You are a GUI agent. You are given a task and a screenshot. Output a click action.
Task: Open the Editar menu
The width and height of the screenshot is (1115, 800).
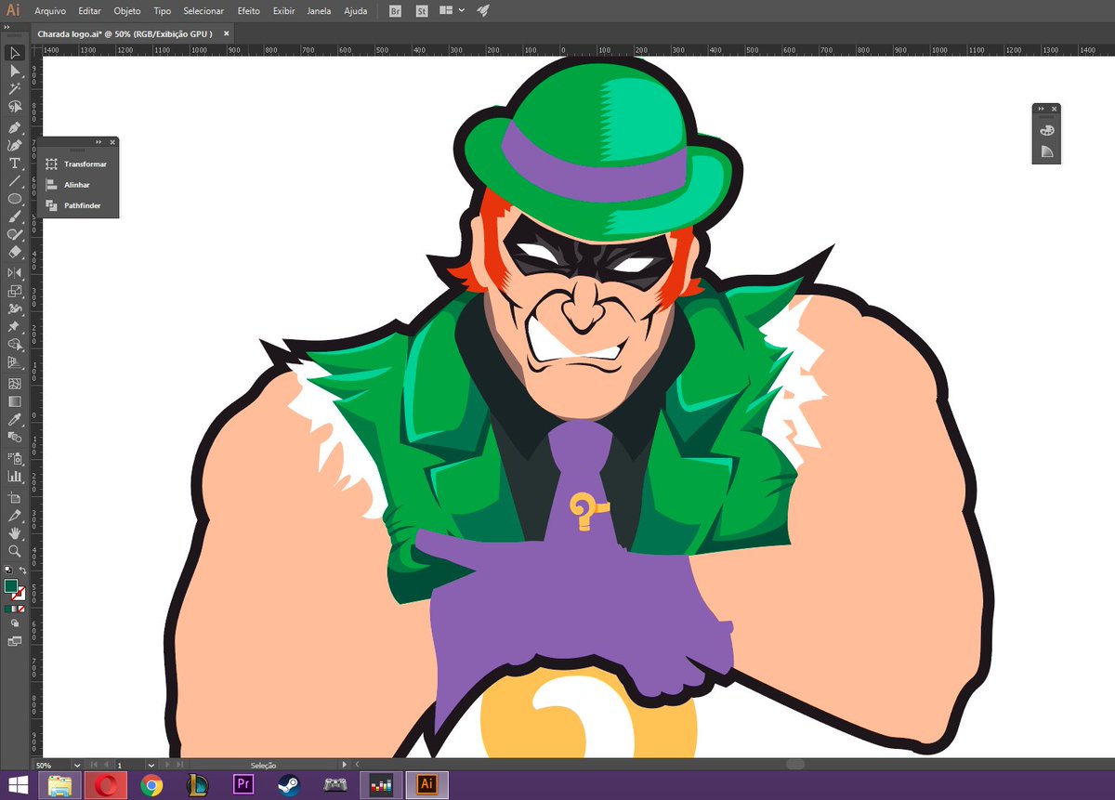pos(90,11)
